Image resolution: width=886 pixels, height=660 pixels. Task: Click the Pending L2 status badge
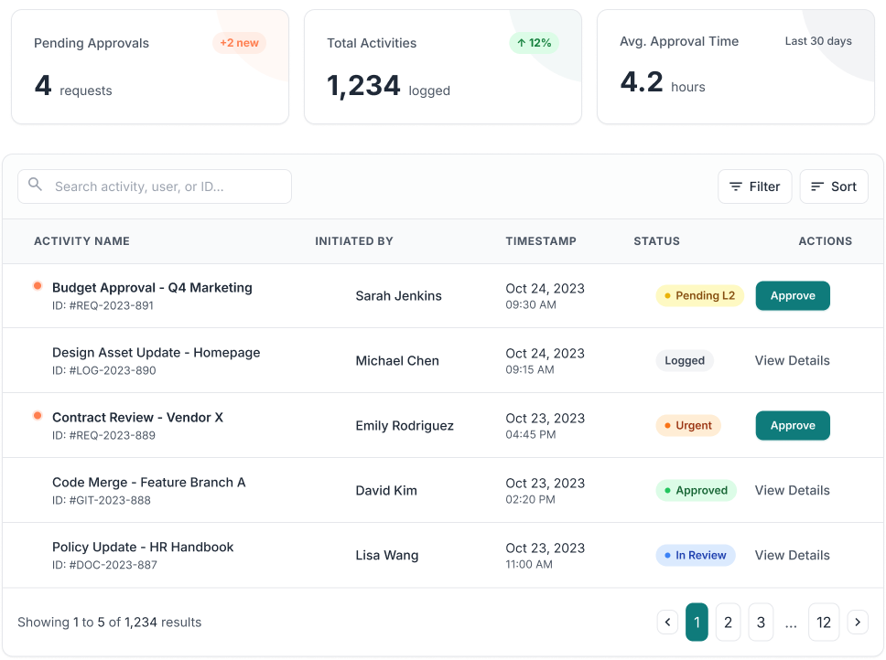(699, 295)
